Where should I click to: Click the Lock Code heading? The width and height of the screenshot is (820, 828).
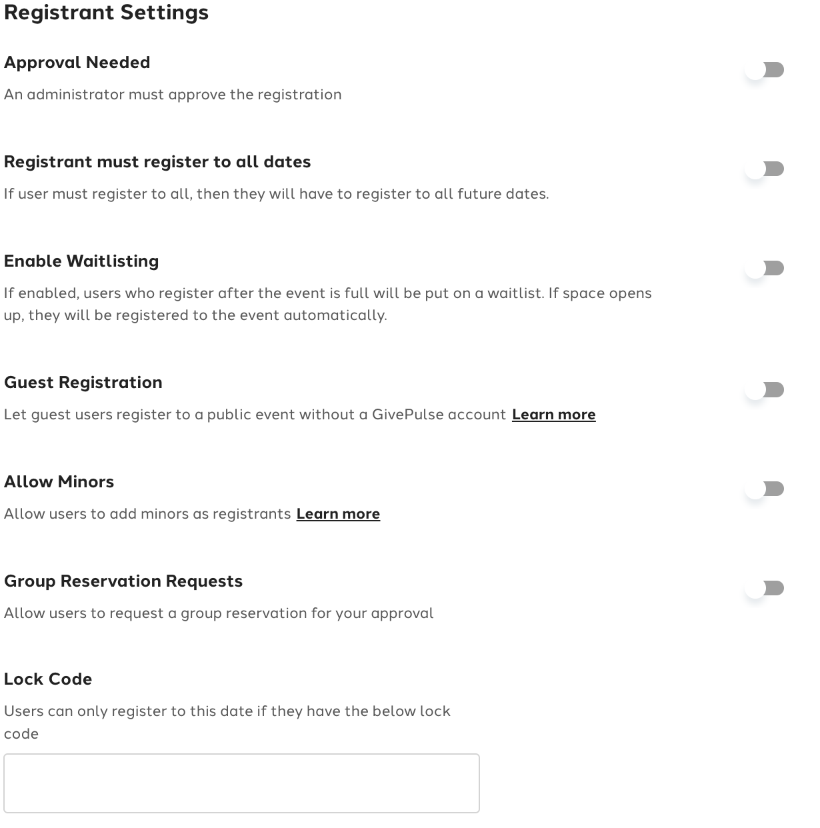48,679
